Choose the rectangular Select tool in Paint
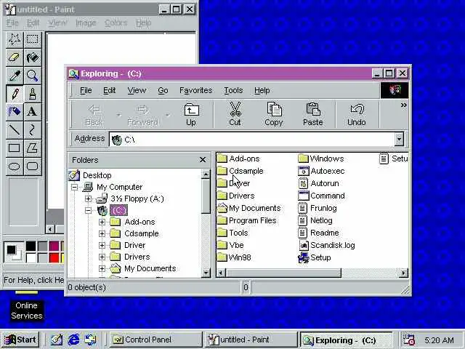465x349 pixels. tap(32, 39)
